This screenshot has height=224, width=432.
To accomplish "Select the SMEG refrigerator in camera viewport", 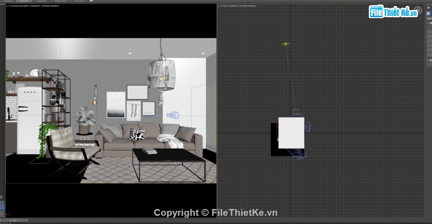I will [x=30, y=120].
